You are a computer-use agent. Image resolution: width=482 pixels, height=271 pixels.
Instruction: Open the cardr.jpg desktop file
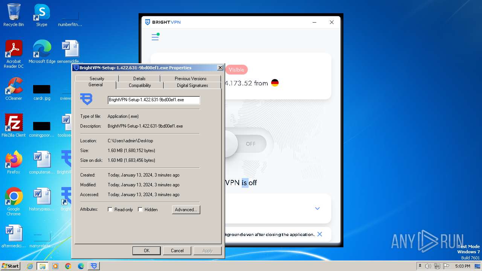tap(41, 93)
